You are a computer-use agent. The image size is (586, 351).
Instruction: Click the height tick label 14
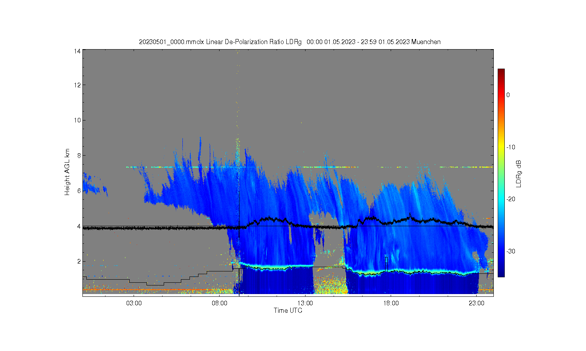(77, 51)
